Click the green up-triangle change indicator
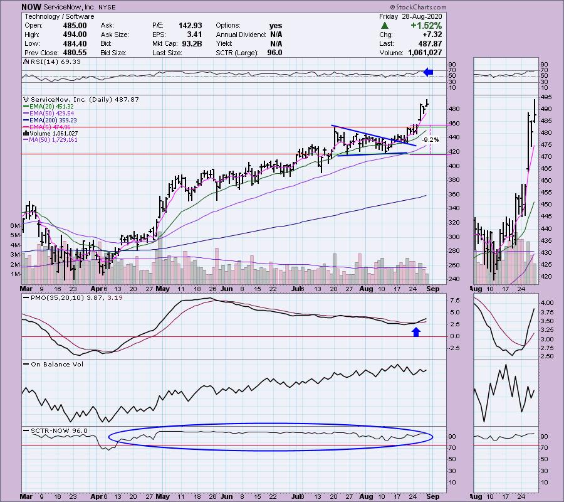Image resolution: width=564 pixels, height=502 pixels. (x=385, y=26)
